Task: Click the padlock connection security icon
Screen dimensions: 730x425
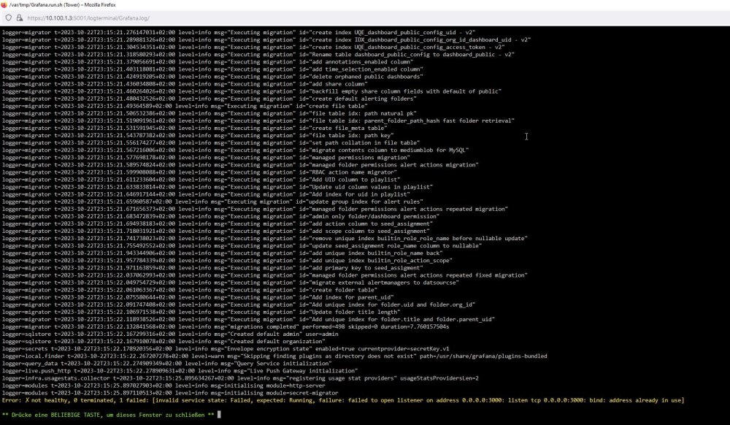Action: (19, 18)
